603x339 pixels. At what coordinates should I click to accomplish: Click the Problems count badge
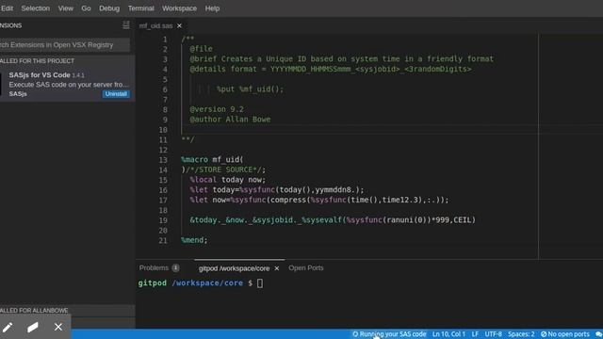tap(175, 267)
